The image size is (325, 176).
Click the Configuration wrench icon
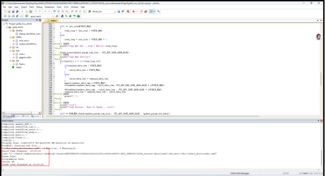coord(159,11)
